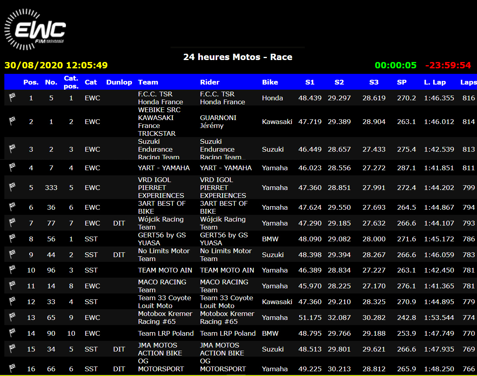Click rider name GUARNONI Jérémy

pyautogui.click(x=218, y=121)
